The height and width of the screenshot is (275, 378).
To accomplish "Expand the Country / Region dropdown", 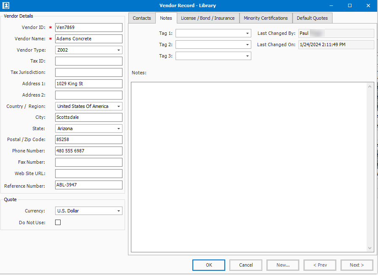I will (119, 106).
